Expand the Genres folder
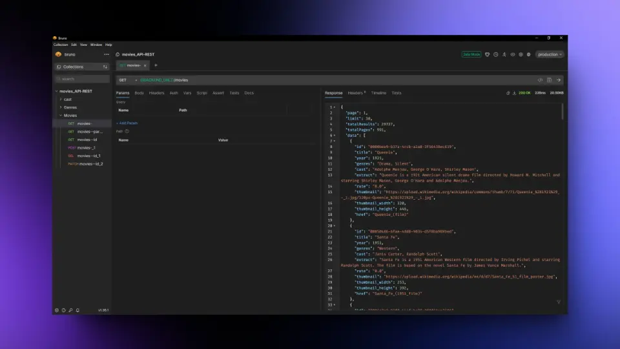 [x=61, y=107]
